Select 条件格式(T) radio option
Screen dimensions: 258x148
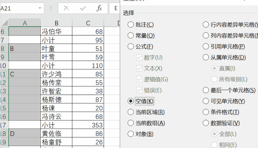tap(206, 112)
